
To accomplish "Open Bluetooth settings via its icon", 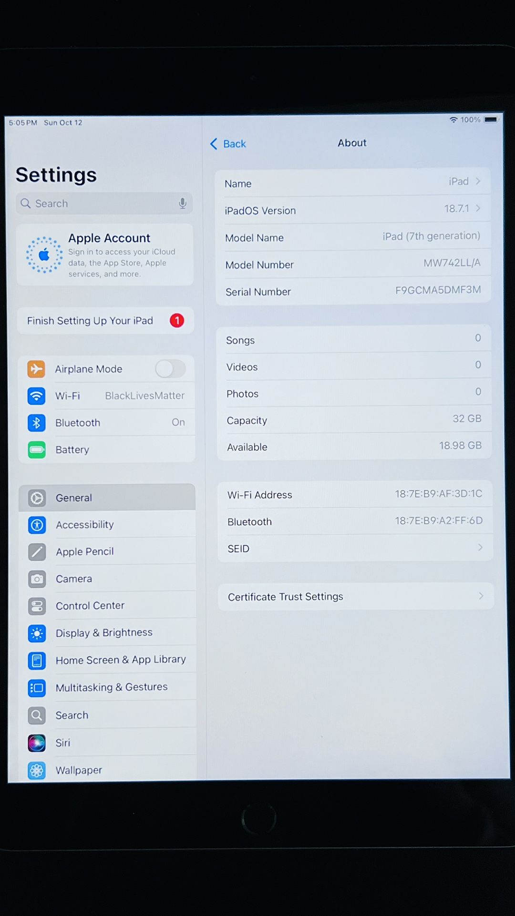I will tap(36, 423).
